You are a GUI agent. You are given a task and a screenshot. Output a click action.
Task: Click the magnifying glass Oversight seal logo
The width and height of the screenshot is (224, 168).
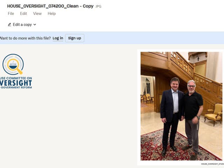(x=13, y=64)
